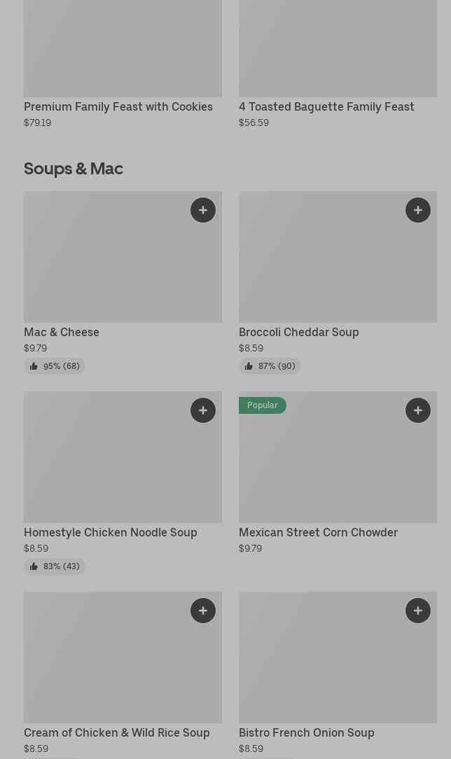Open the Mac & Cheese item title
451x759 pixels.
pos(62,332)
